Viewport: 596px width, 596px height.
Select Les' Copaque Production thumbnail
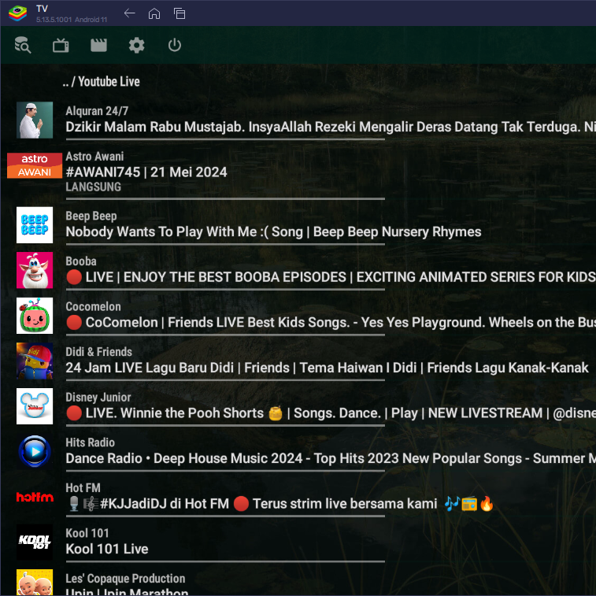point(35,583)
